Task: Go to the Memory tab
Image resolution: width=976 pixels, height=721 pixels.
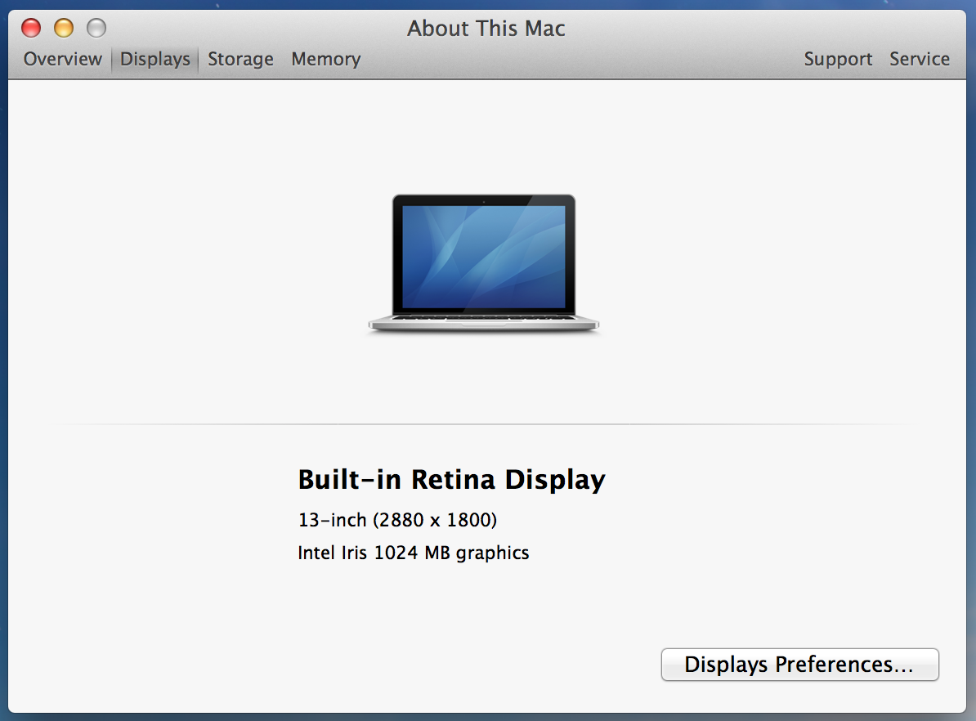Action: coord(325,59)
